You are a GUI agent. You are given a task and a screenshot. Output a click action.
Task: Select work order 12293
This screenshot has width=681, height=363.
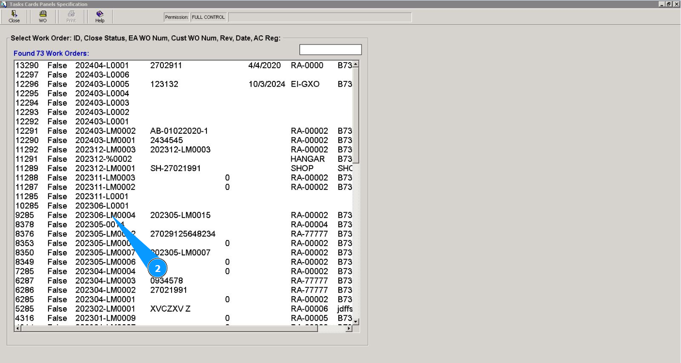(184, 112)
